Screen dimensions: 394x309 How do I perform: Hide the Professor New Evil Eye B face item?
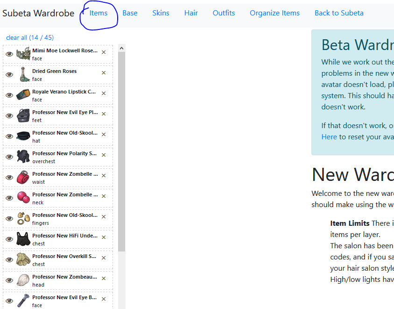click(x=9, y=301)
